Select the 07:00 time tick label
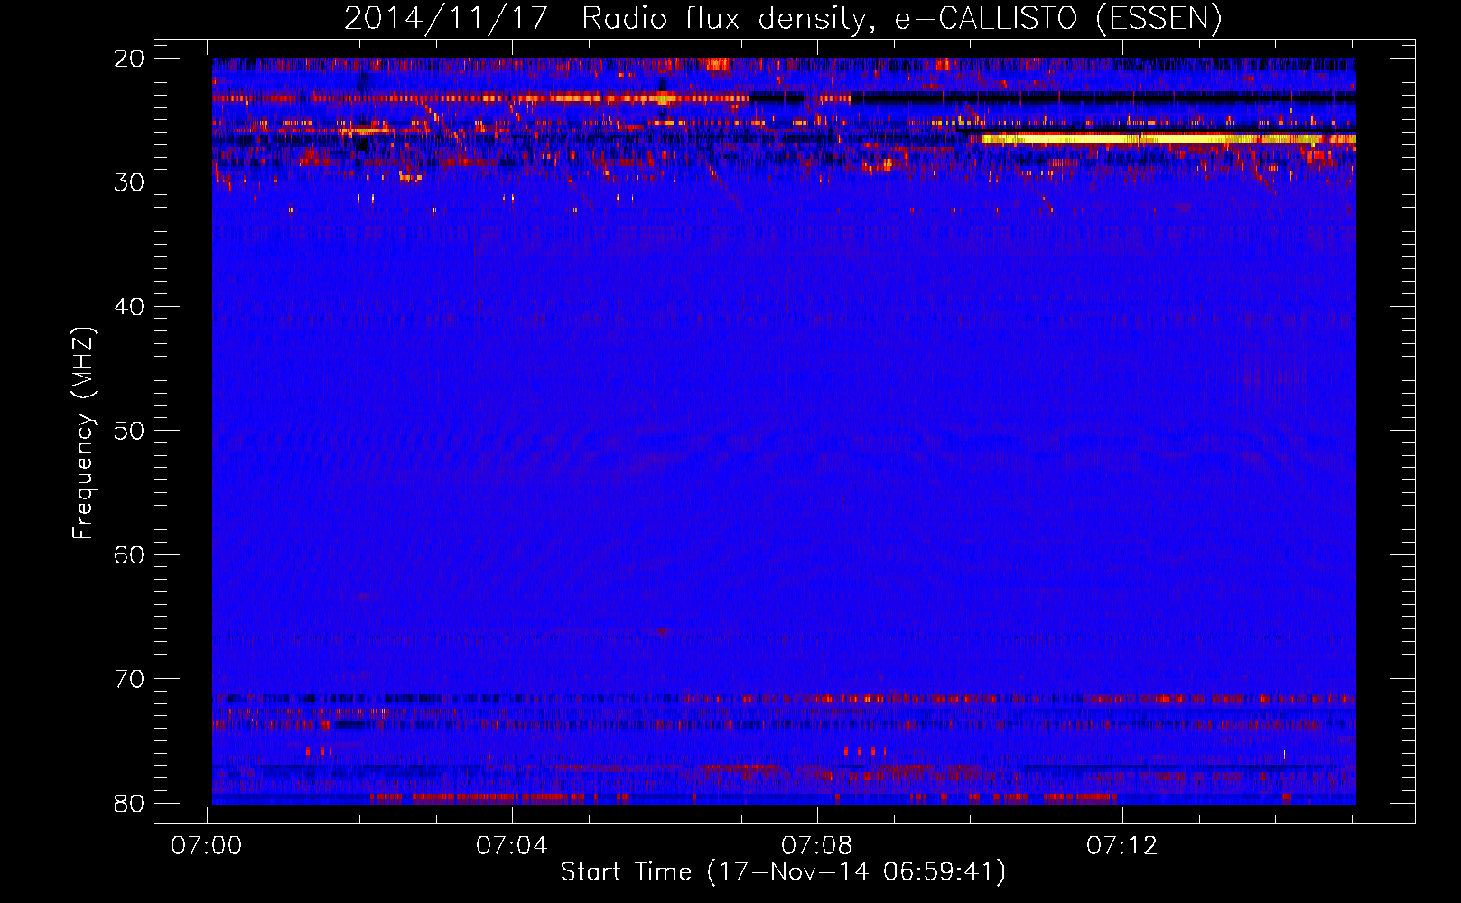Image resolution: width=1461 pixels, height=903 pixels. (x=207, y=846)
